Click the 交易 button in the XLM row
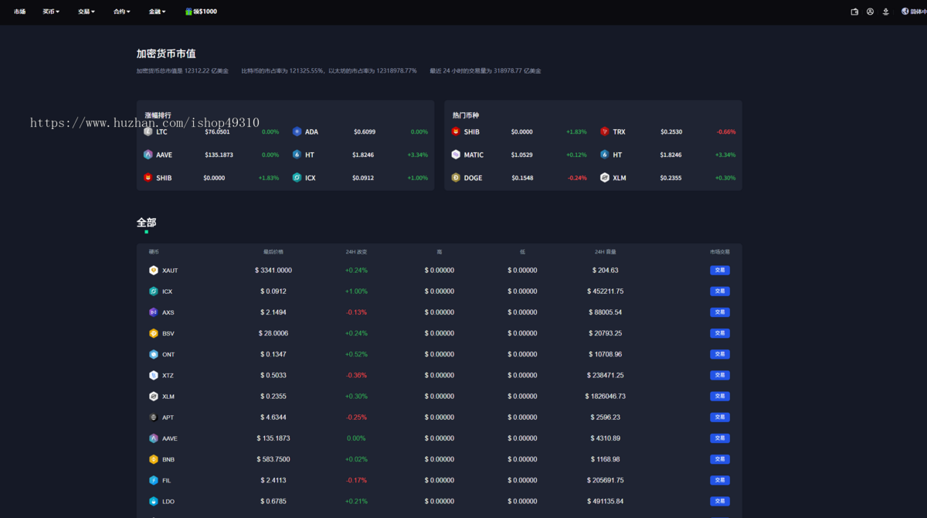 coord(720,396)
